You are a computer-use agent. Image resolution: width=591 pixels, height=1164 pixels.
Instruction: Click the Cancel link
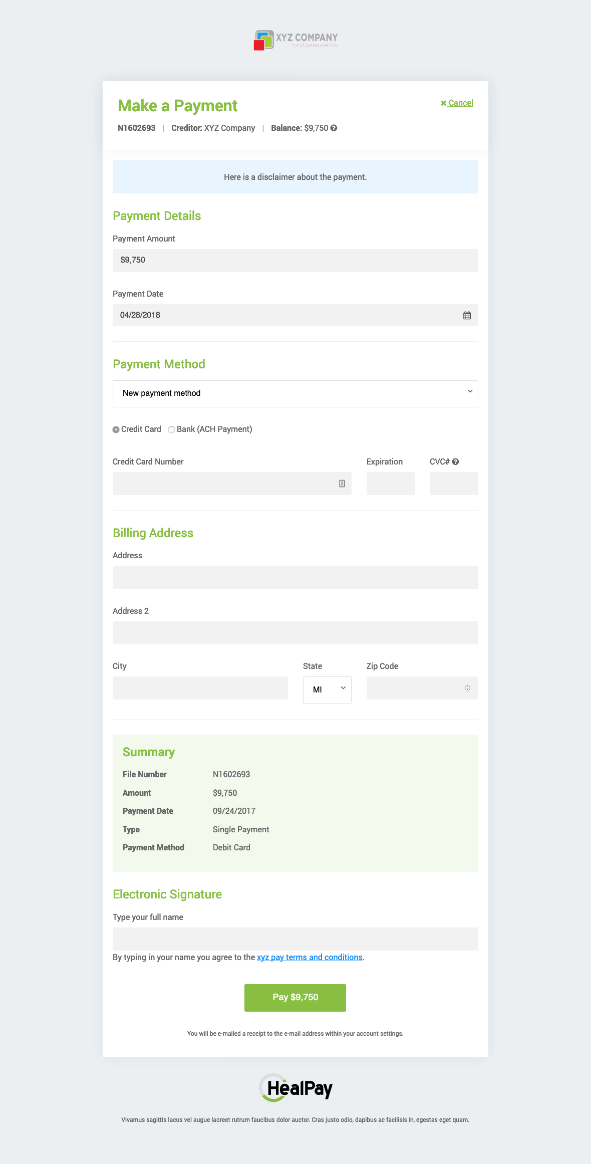[460, 103]
